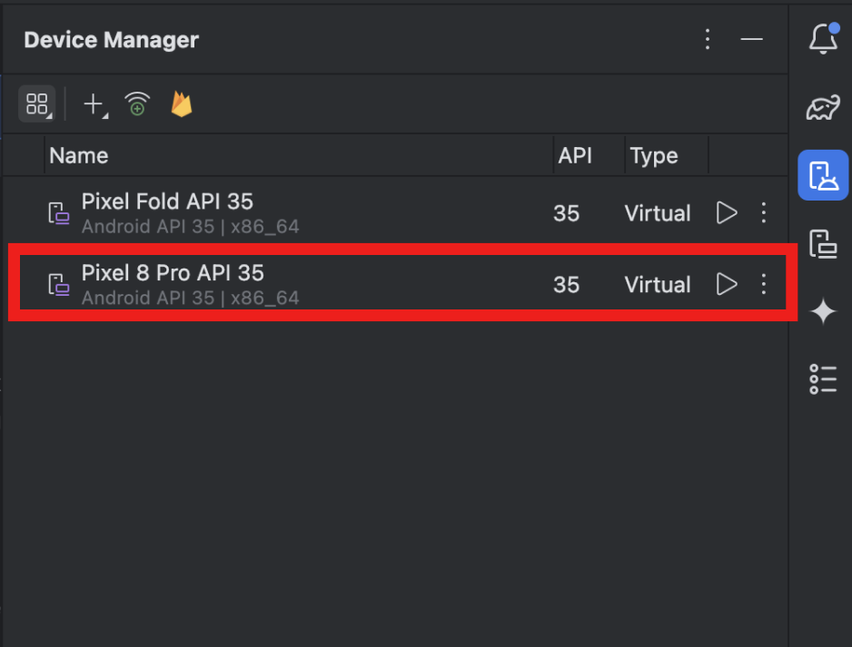Open Pixel Fold API 35 overflow menu
The height and width of the screenshot is (647, 852).
click(x=763, y=213)
